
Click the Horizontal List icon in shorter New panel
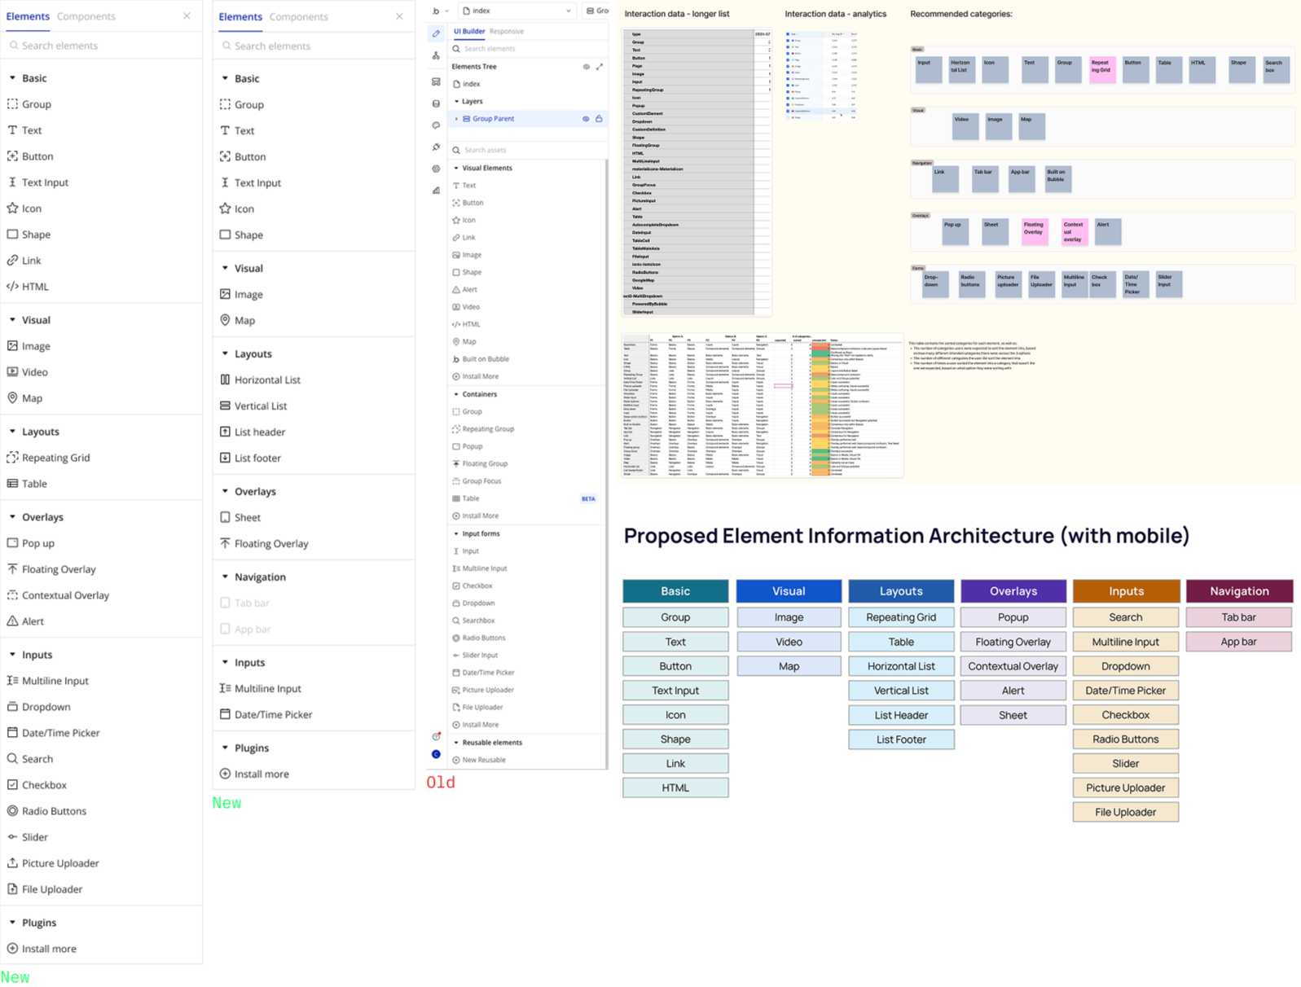pos(225,379)
